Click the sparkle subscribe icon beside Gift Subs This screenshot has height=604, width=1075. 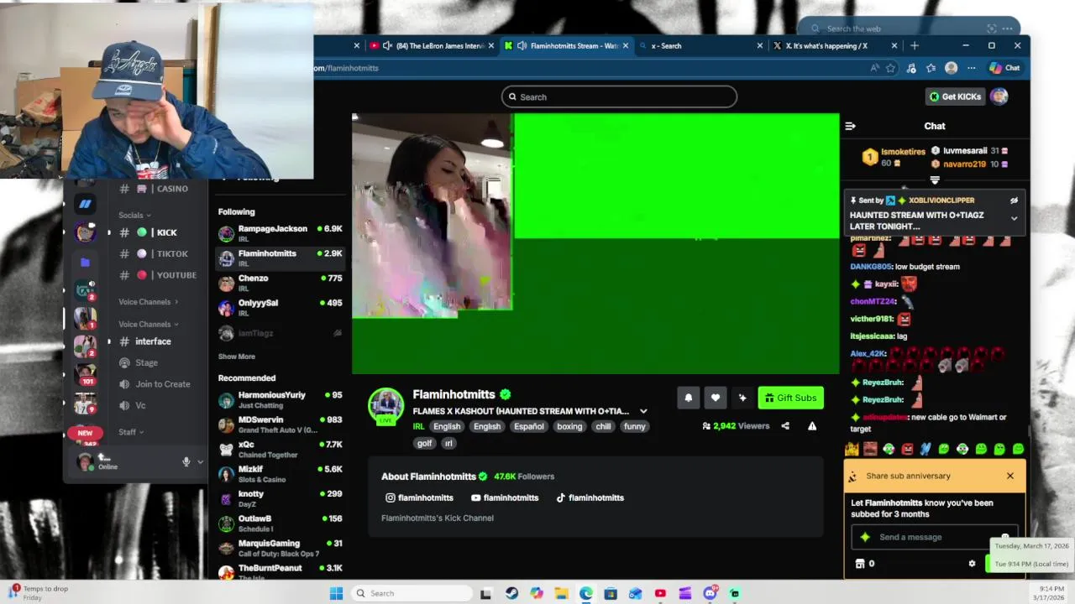742,398
